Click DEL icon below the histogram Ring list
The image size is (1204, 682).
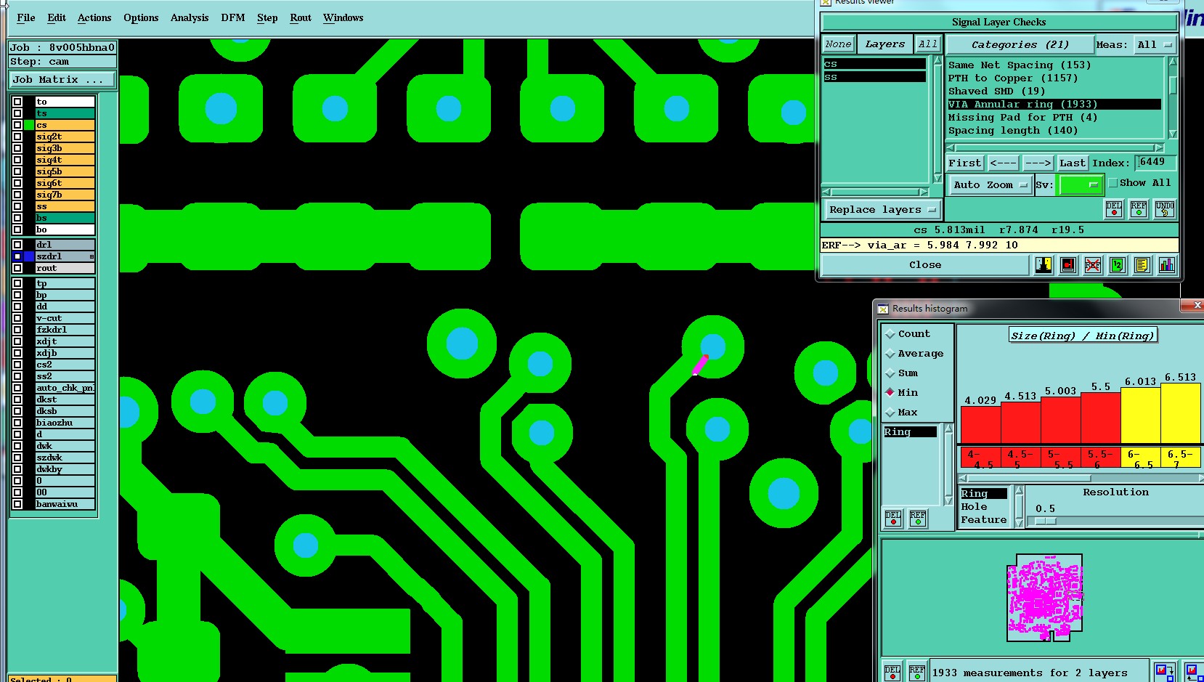pos(893,518)
